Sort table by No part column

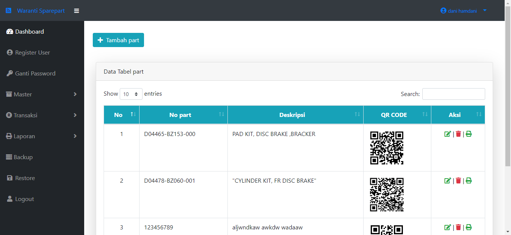point(183,115)
